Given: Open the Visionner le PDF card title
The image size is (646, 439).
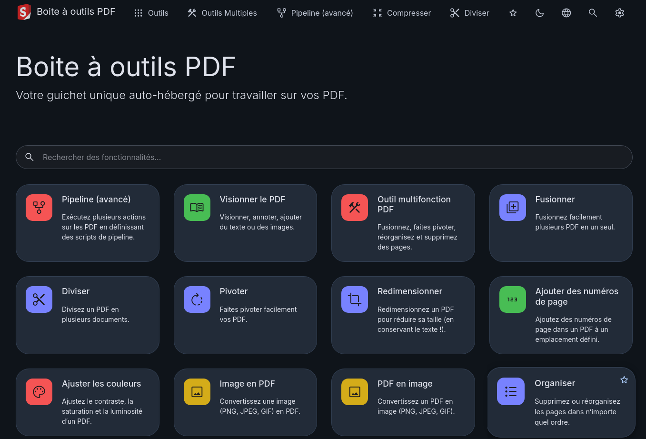Looking at the screenshot, I should coord(252,200).
